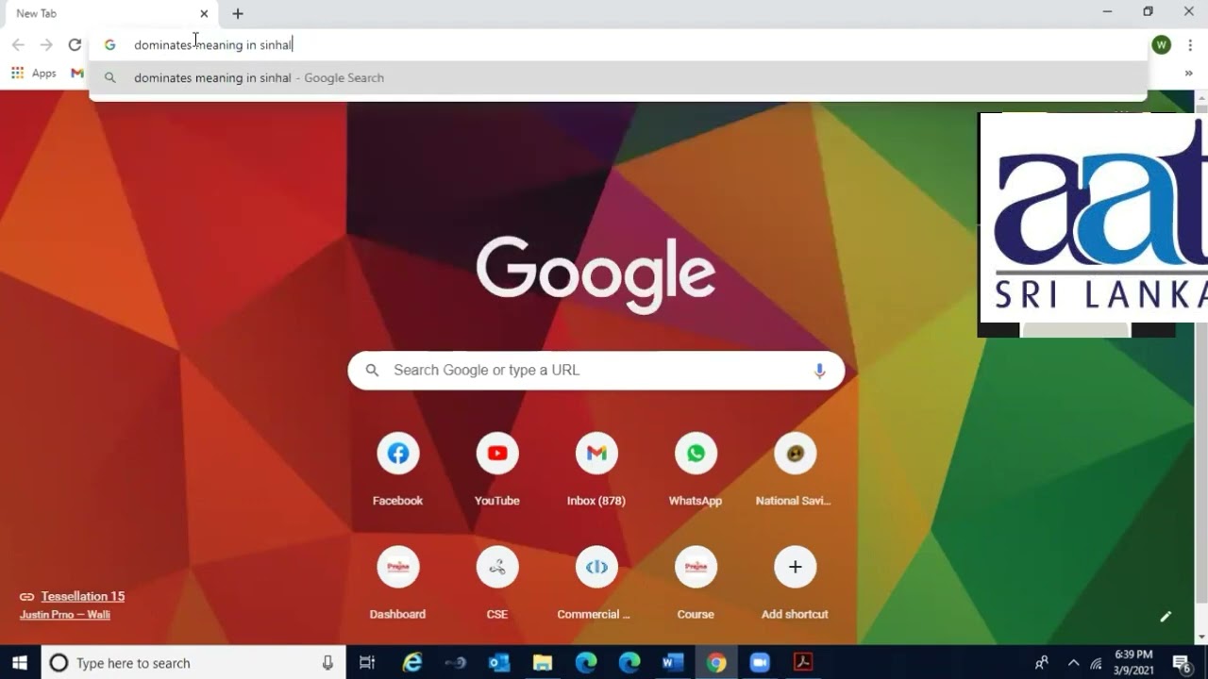The width and height of the screenshot is (1208, 679).
Task: Open Chrome three-dot menu
Action: pyautogui.click(x=1190, y=45)
